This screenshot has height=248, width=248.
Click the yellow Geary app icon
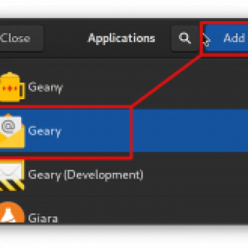coord(12,87)
